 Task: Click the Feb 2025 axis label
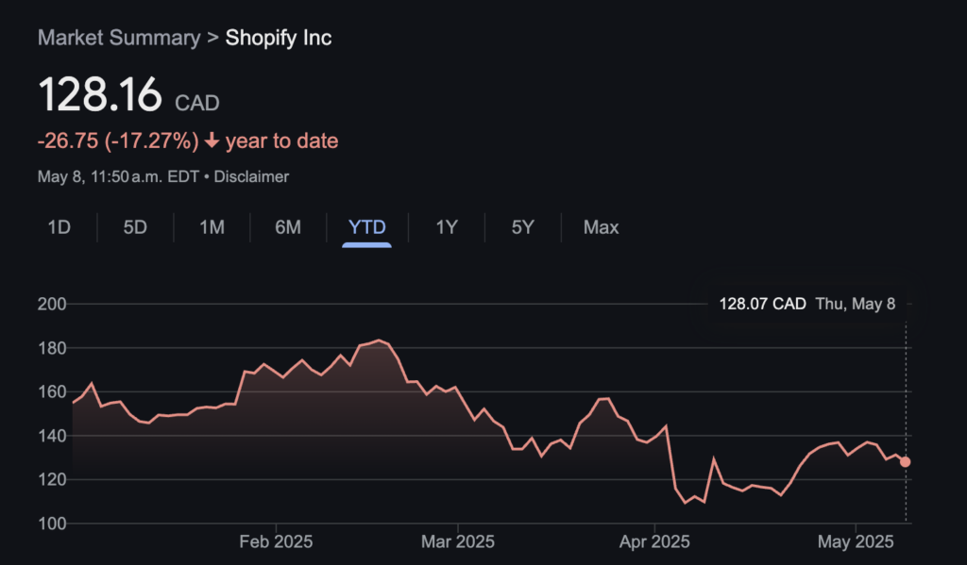pos(276,541)
